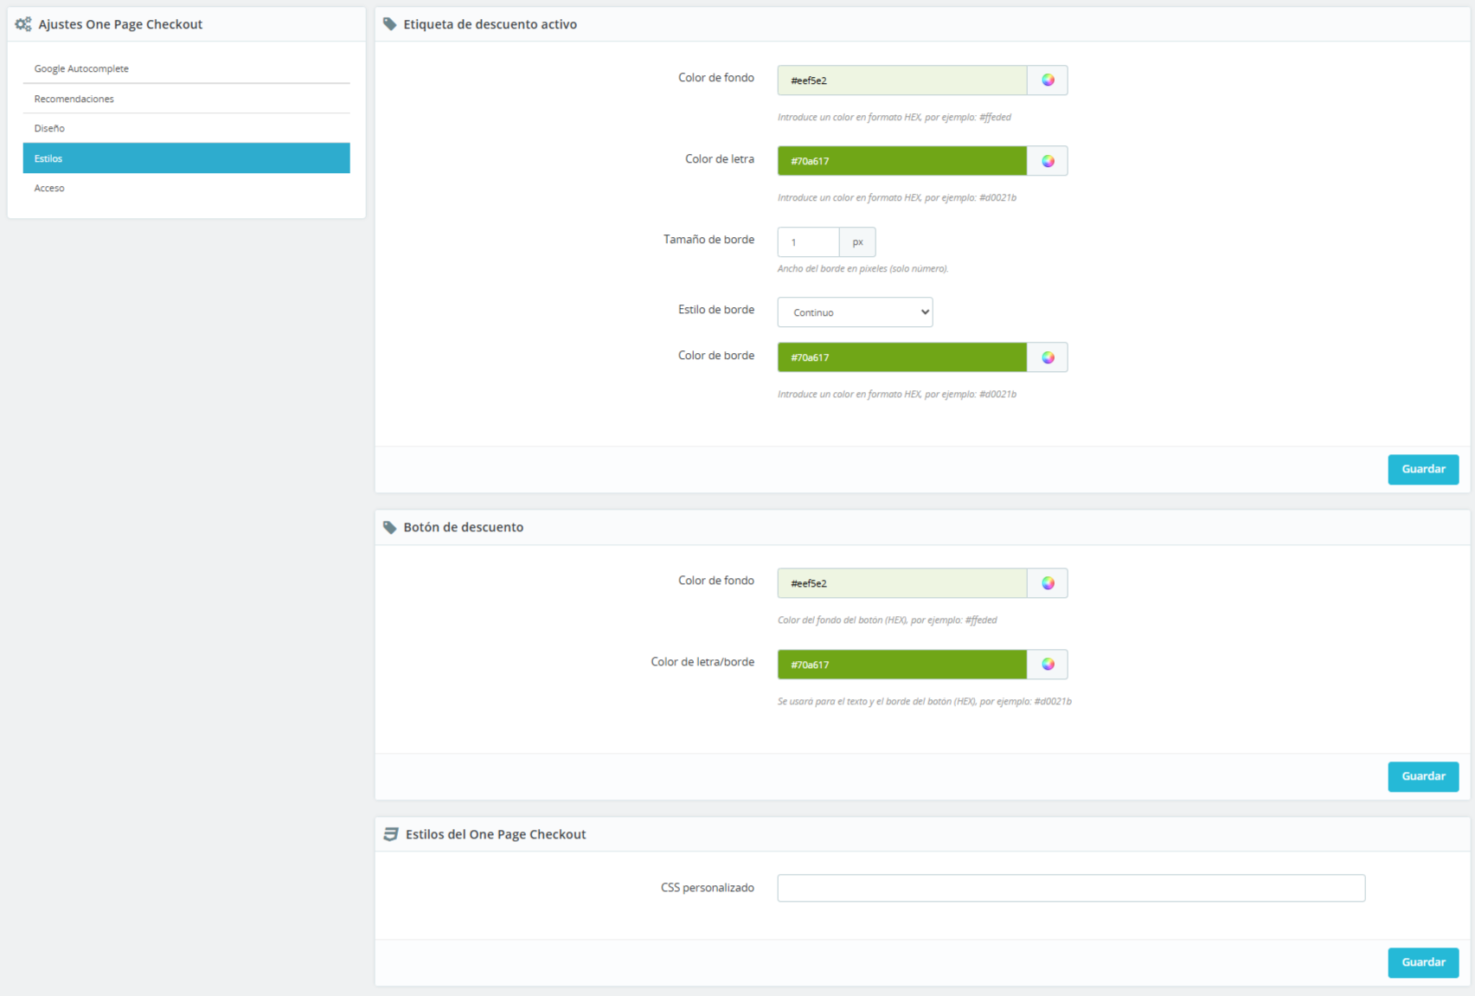Click the gears icon beside Ajustes One Page Checkout
The width and height of the screenshot is (1475, 996).
(x=23, y=24)
